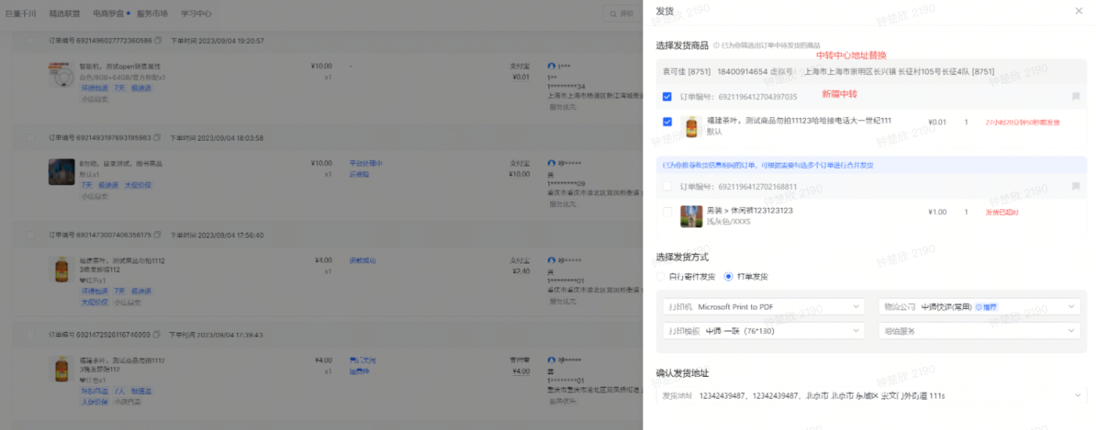The image size is (1096, 430).
Task: Uncheck order 6921196412704397035 checkbox
Action: coord(667,97)
